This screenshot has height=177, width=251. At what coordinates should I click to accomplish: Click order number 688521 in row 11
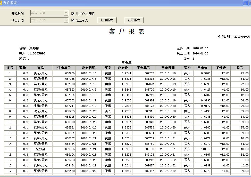(70, 127)
